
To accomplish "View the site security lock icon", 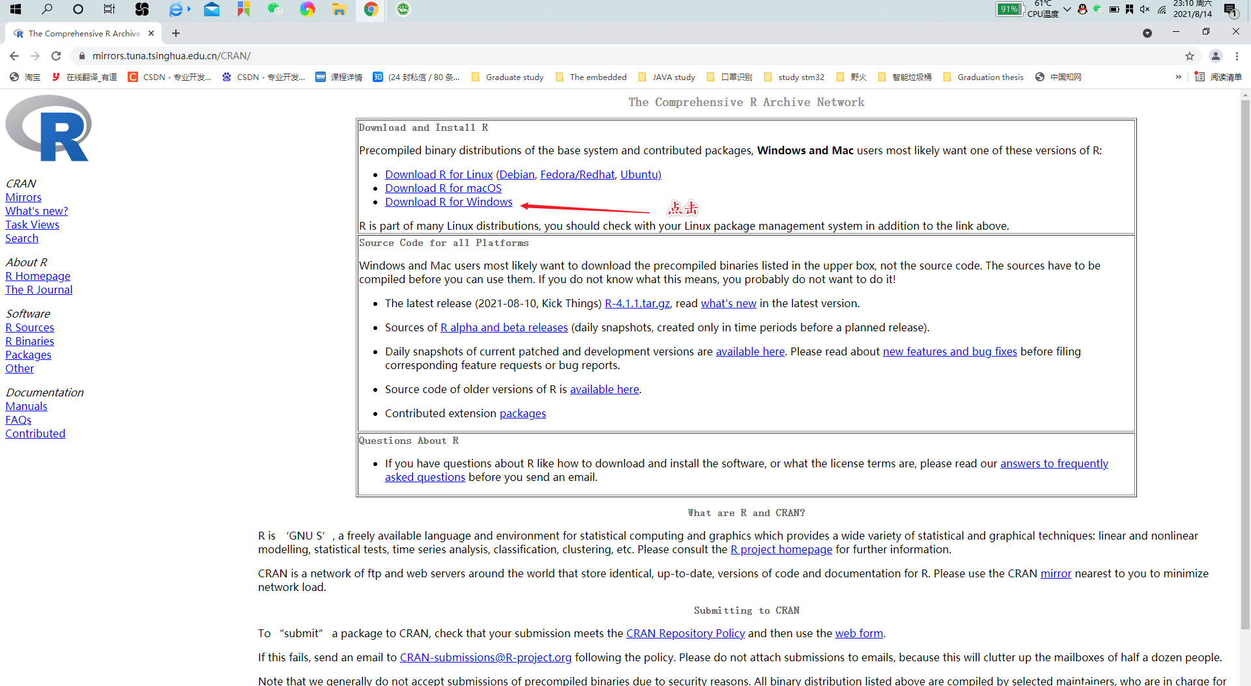I will (82, 56).
